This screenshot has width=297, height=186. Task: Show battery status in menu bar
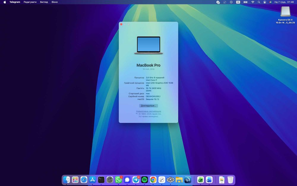(x=246, y=2)
